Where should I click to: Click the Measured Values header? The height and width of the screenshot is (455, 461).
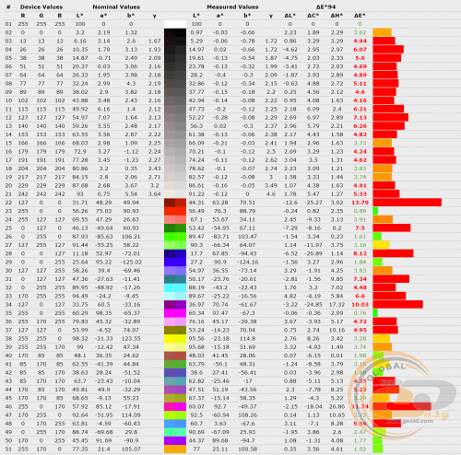[232, 6]
